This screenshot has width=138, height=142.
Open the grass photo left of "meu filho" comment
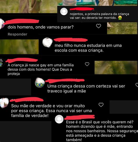pos(19,47)
